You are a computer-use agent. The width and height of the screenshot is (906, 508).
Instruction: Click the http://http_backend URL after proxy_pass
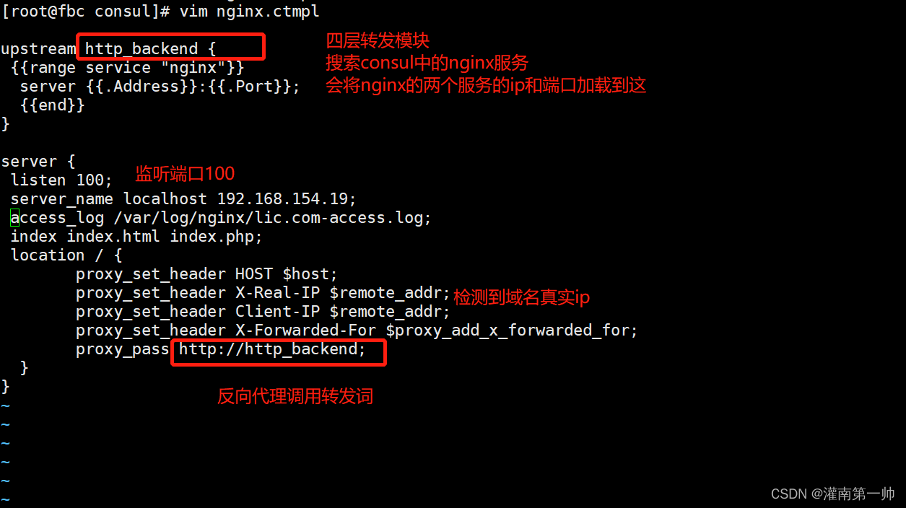coord(272,349)
